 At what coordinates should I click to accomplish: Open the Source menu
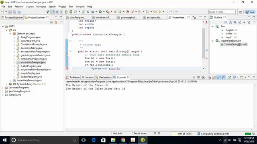(30, 6)
